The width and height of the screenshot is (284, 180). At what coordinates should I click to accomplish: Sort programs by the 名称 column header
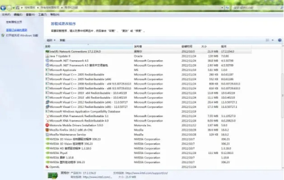coord(48,46)
